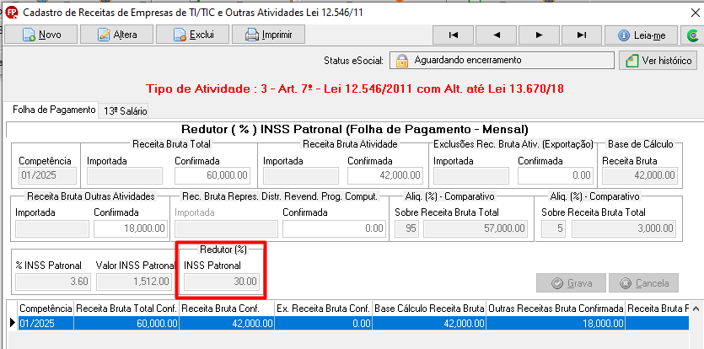Click grid cell 60,000.00
The image size is (704, 349).
point(126,324)
